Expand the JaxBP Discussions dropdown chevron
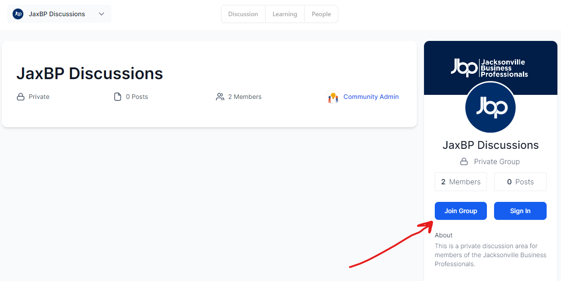The width and height of the screenshot is (561, 281). (102, 14)
